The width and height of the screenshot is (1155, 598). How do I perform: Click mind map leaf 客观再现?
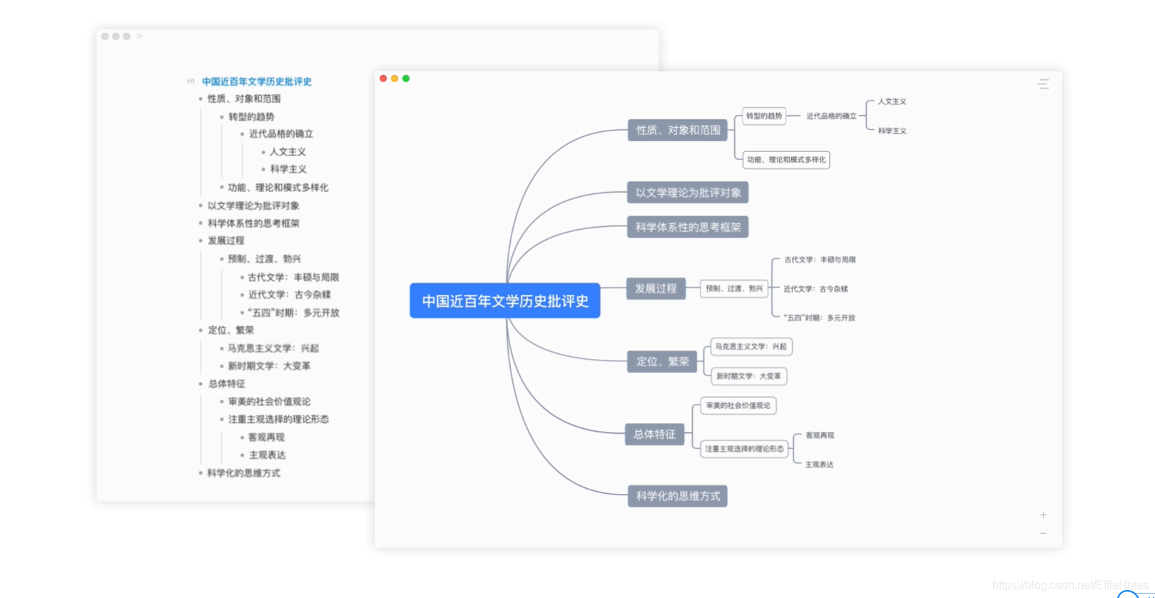point(820,435)
